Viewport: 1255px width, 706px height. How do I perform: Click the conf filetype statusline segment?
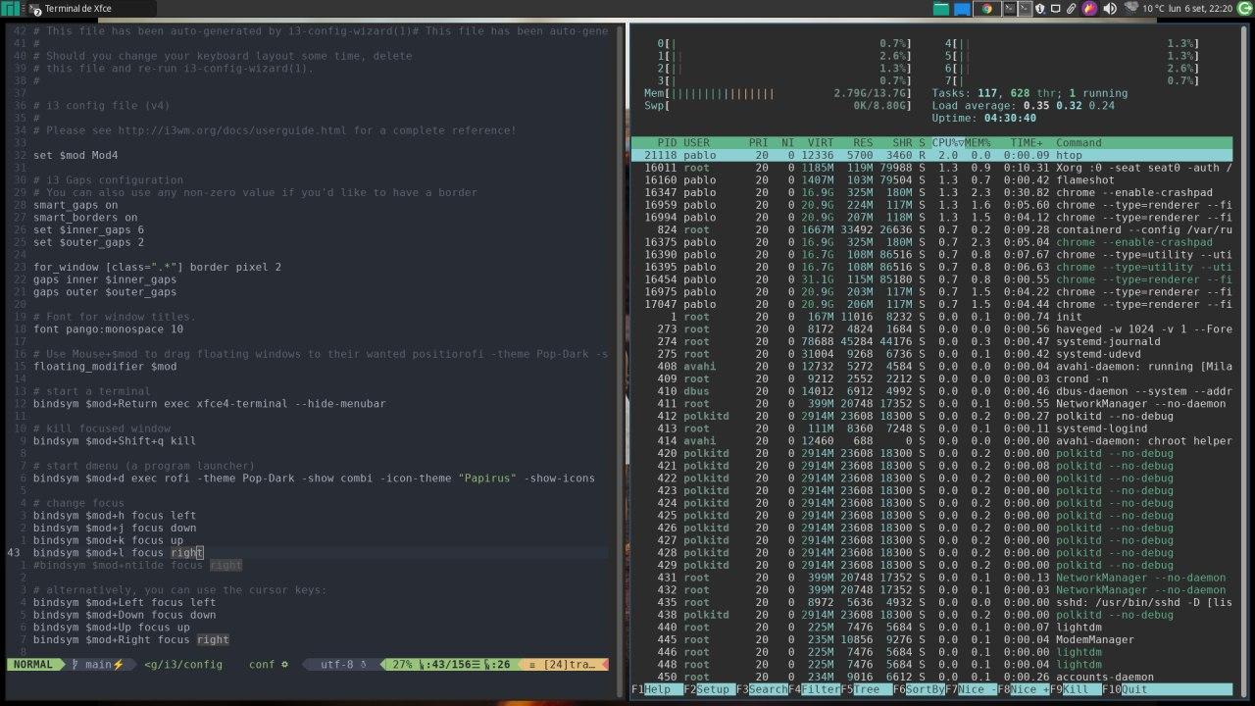click(269, 664)
